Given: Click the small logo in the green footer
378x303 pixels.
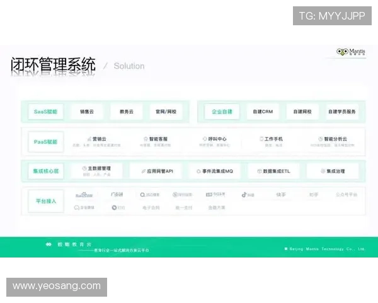Looking at the screenshot, I should pos(49,244).
